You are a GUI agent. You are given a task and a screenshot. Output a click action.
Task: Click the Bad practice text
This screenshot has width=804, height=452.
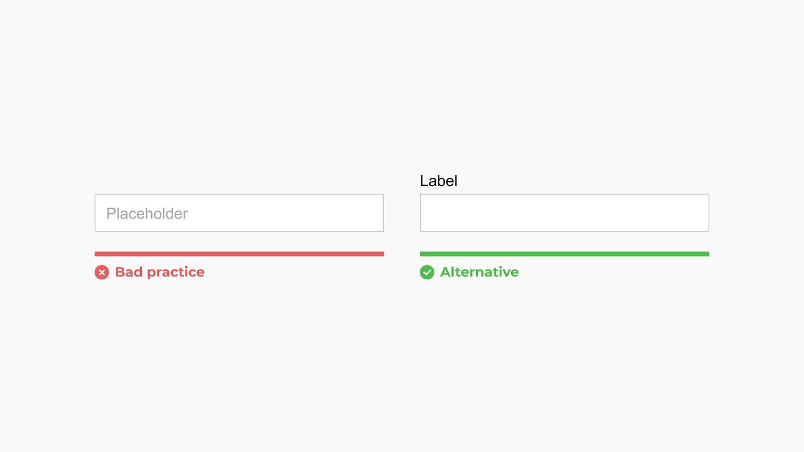[x=160, y=272]
